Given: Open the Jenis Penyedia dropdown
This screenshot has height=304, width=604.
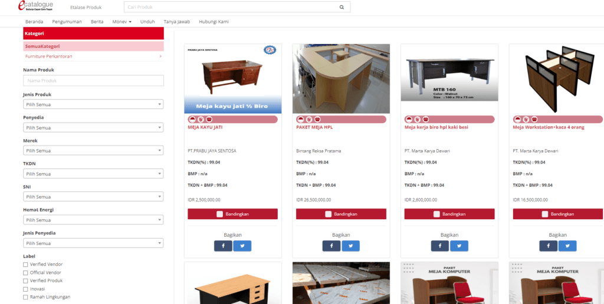Looking at the screenshot, I should pyautogui.click(x=93, y=243).
